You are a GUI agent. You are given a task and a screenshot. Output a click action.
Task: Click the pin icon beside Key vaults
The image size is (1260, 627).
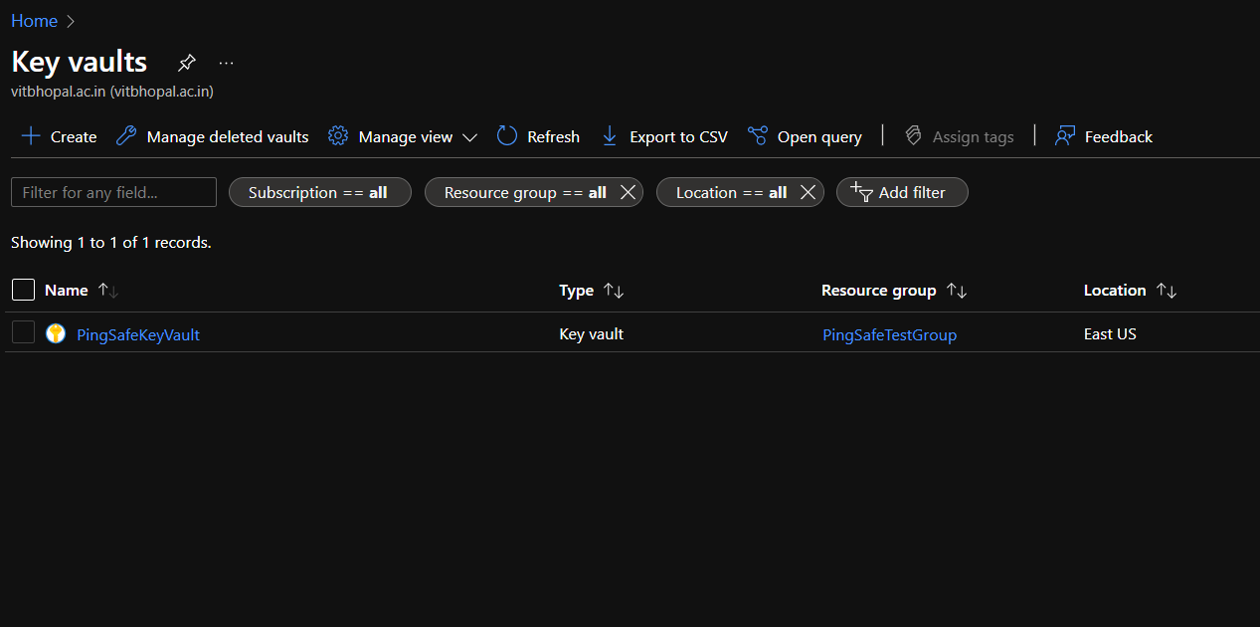coord(186,64)
